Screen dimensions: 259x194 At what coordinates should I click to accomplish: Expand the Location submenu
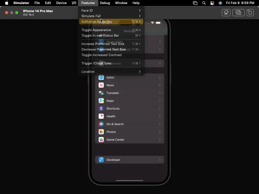(111, 71)
